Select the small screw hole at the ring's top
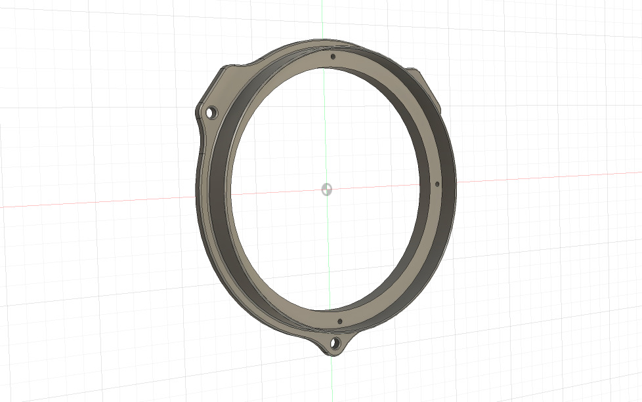 pos(333,57)
